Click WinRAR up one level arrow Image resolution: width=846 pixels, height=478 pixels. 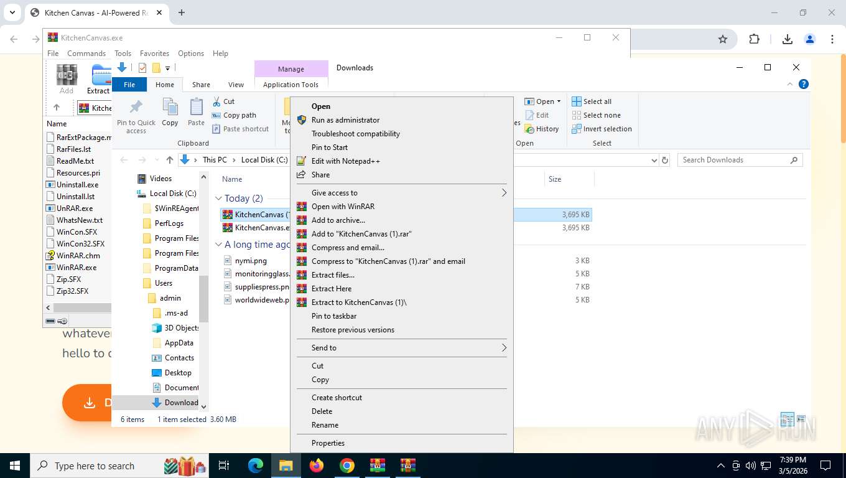pos(57,108)
